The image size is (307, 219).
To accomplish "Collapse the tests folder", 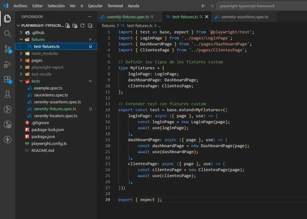I will [x=21, y=81].
